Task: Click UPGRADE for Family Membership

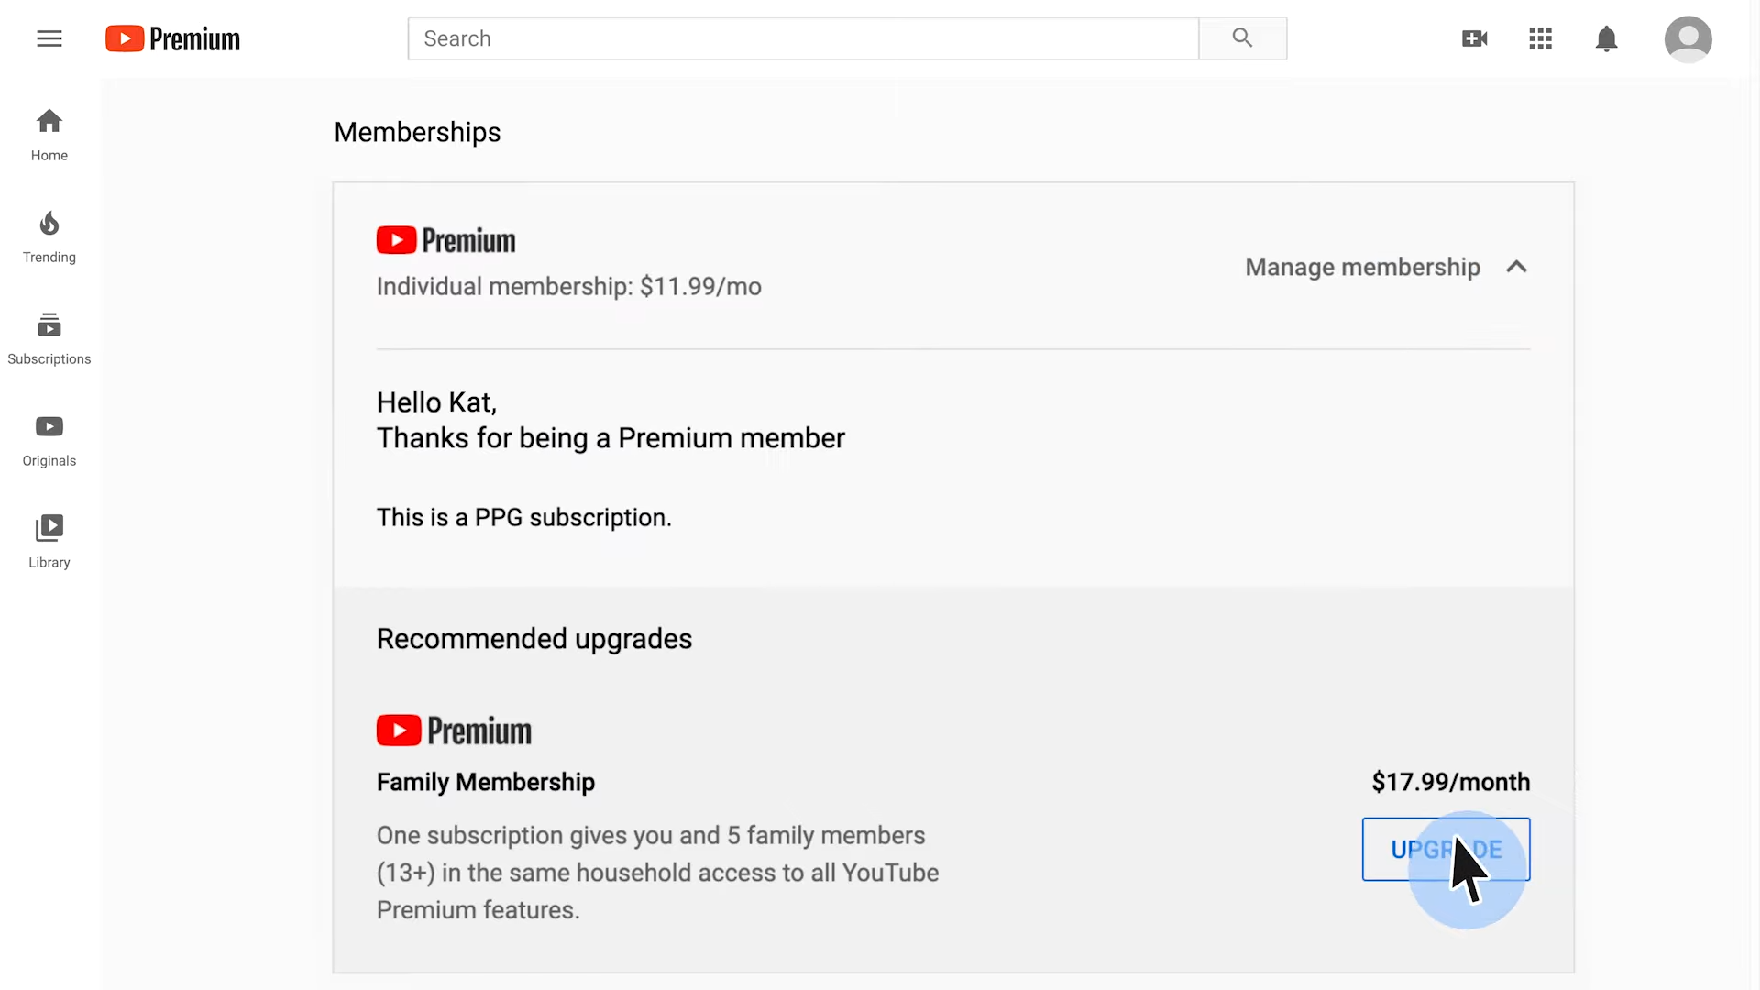Action: [1445, 849]
